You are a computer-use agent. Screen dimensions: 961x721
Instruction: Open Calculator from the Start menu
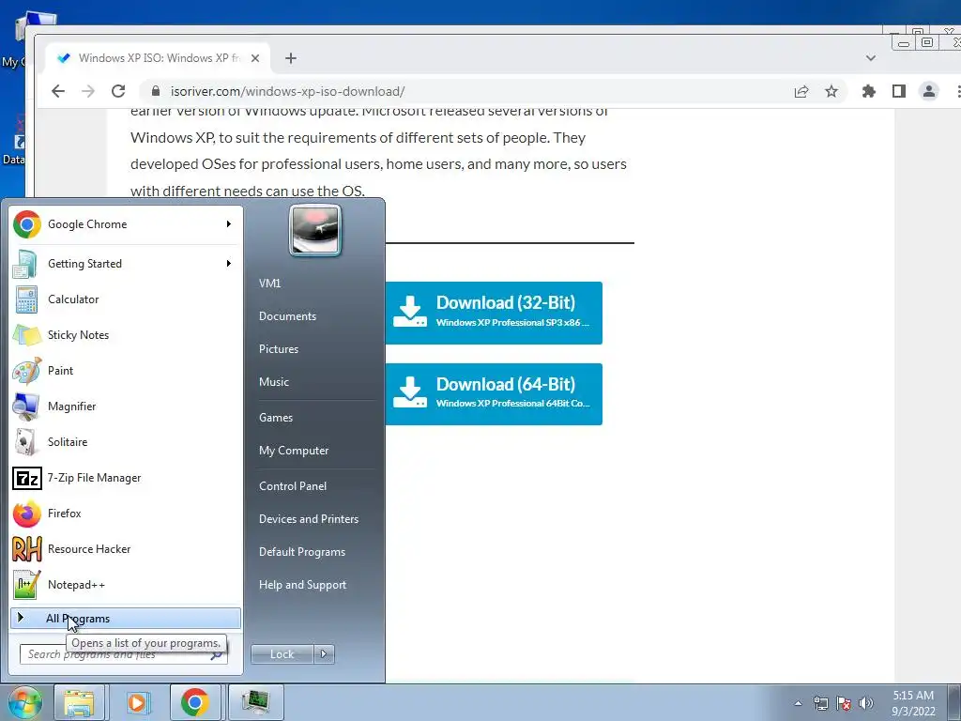(126, 299)
